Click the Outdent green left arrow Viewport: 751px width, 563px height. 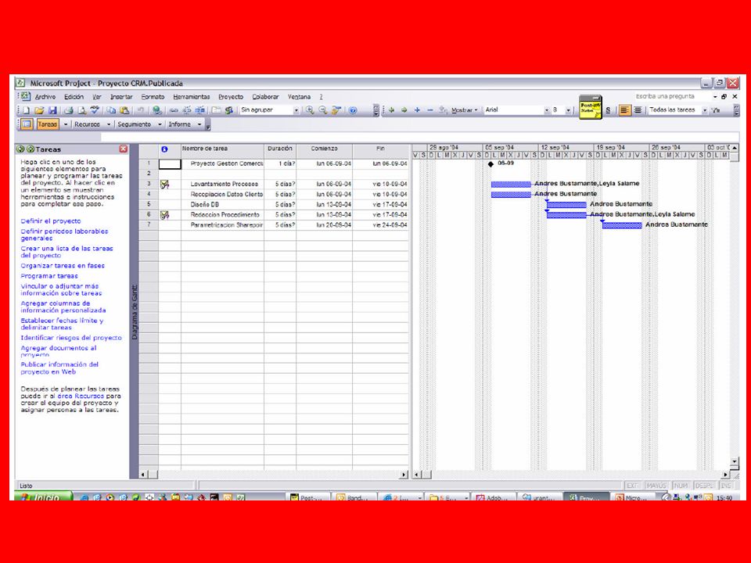click(x=391, y=110)
